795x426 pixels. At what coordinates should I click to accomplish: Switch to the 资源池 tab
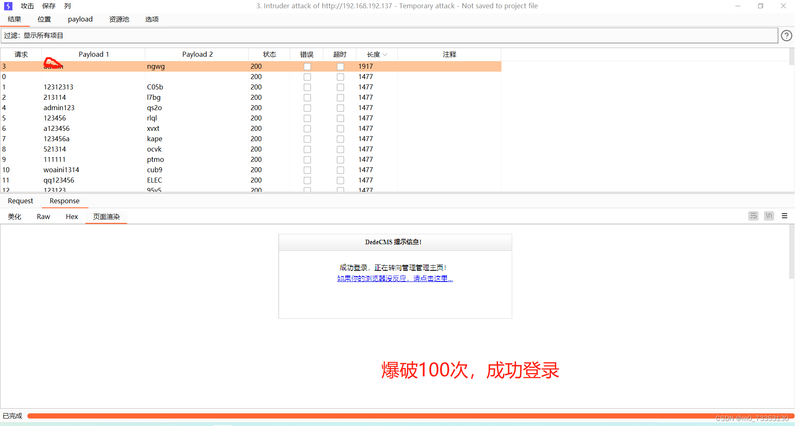pos(119,19)
